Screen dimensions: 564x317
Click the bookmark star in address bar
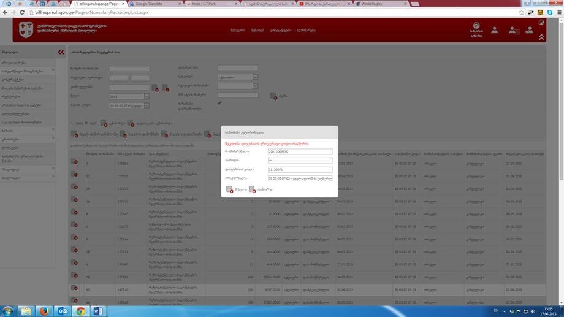(x=521, y=12)
